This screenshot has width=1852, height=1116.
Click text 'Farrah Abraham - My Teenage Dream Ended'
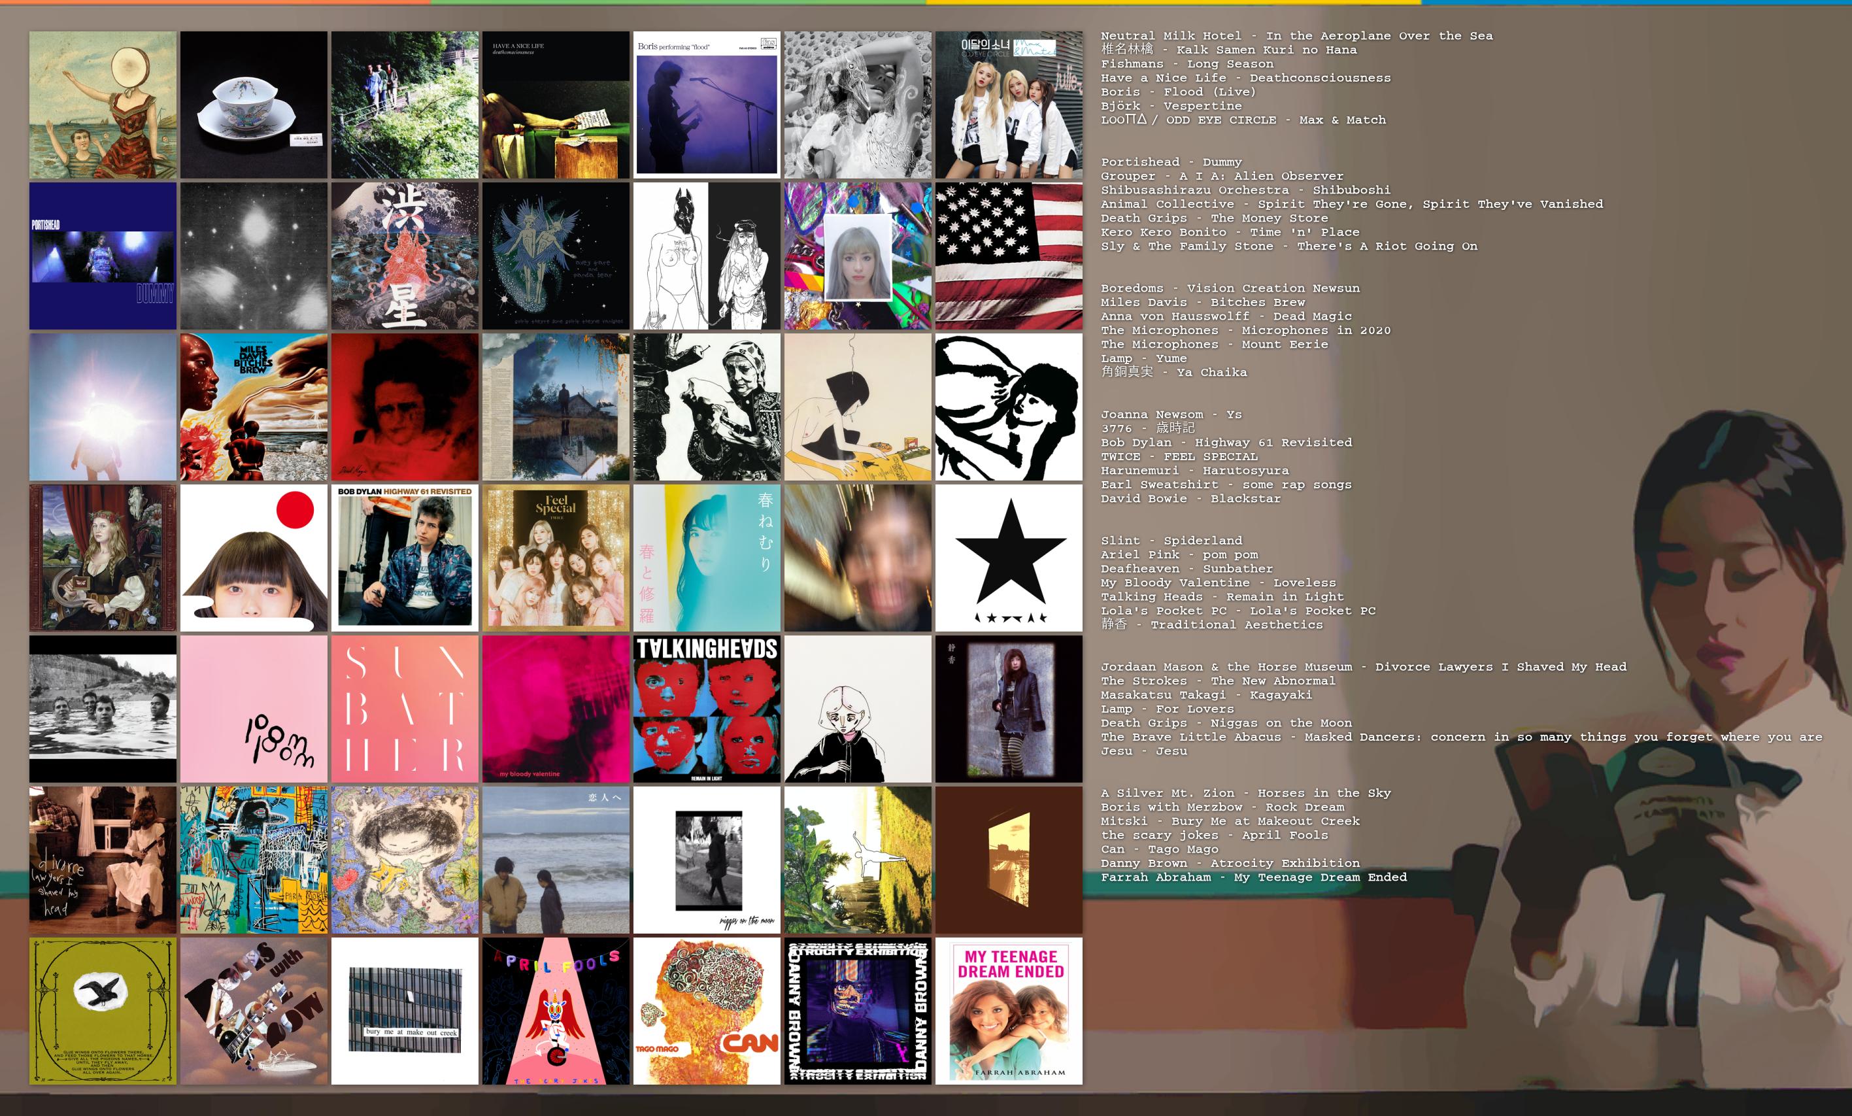click(1254, 878)
